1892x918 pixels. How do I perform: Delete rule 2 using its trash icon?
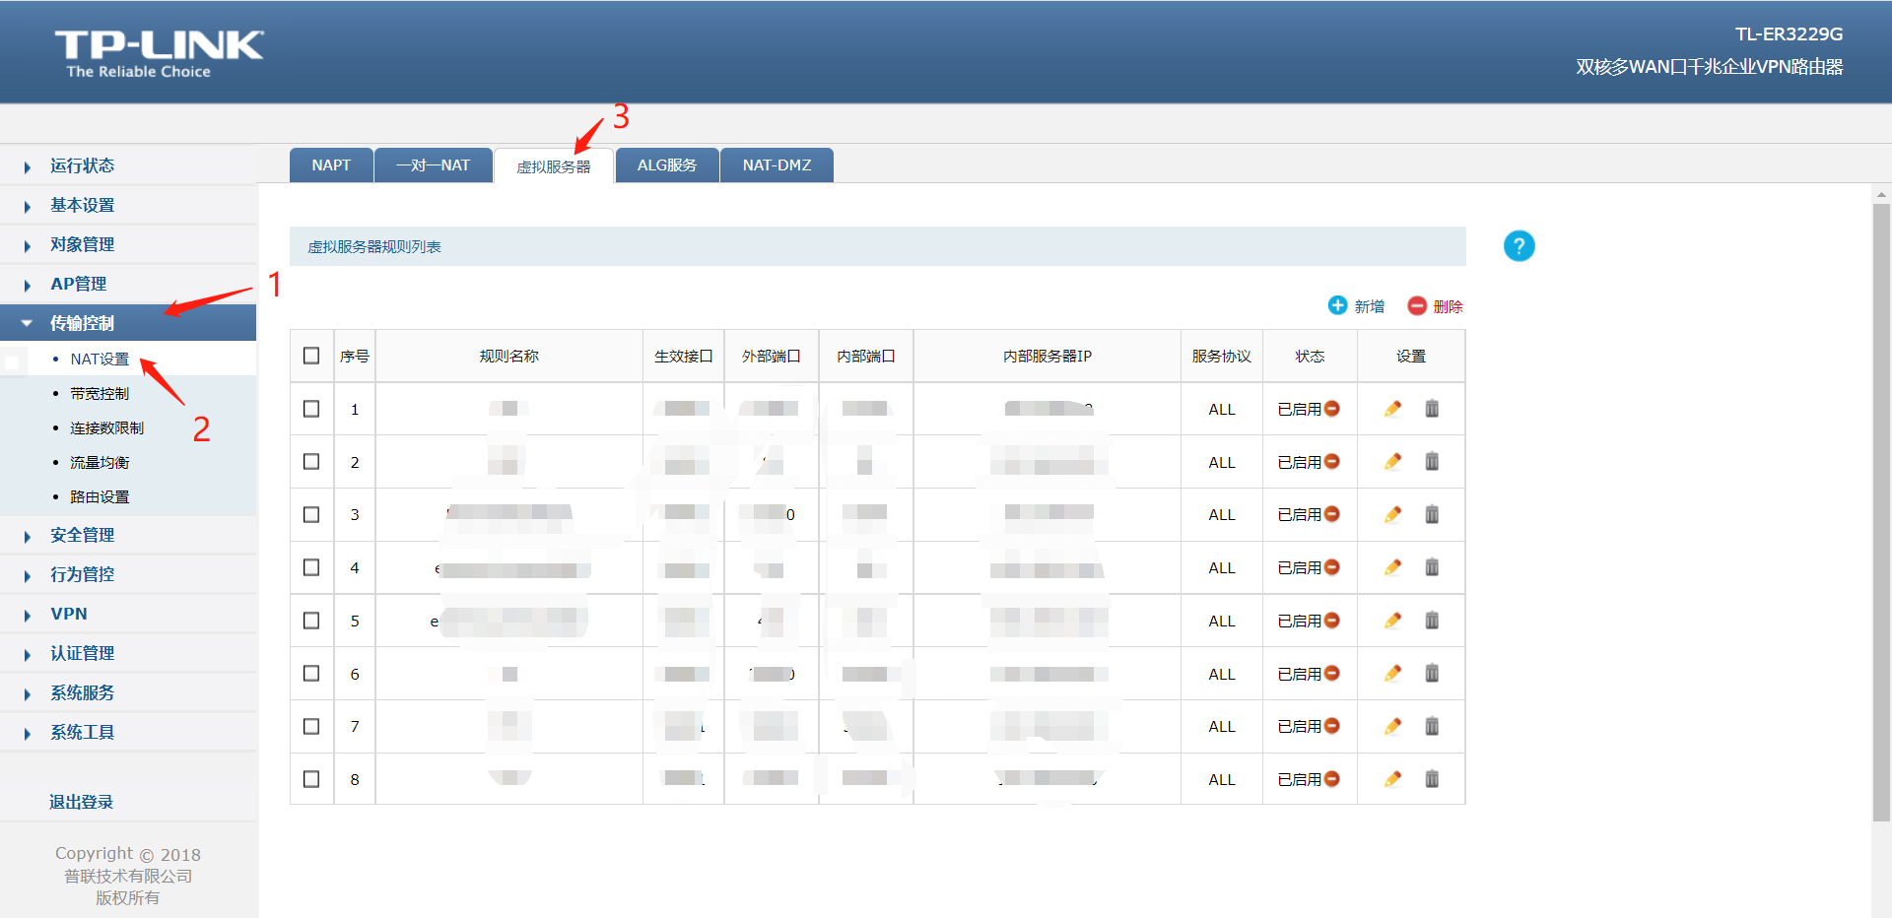pos(1432,462)
